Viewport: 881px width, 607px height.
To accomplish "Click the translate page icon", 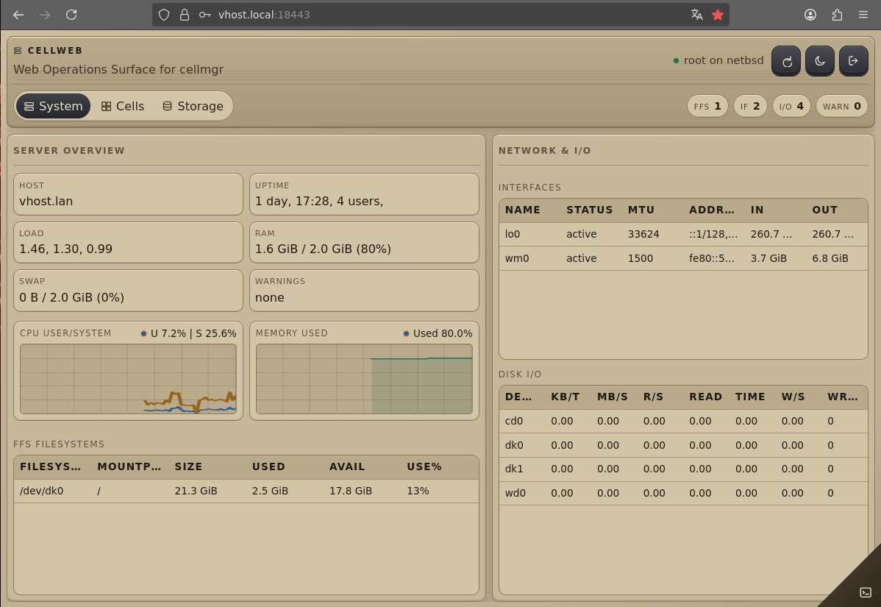I will [x=696, y=15].
